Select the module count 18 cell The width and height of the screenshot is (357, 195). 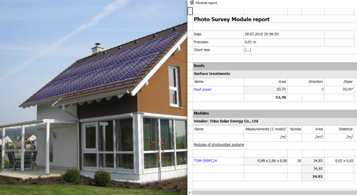(x=295, y=161)
